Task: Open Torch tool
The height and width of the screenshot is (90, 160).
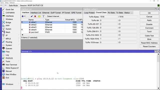Action: pos(149,31)
